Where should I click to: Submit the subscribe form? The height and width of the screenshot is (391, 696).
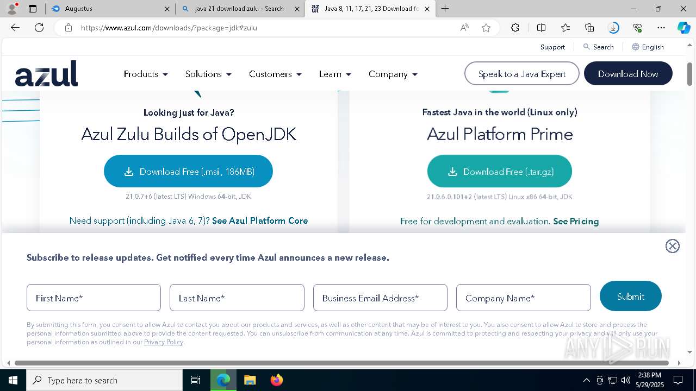click(631, 297)
